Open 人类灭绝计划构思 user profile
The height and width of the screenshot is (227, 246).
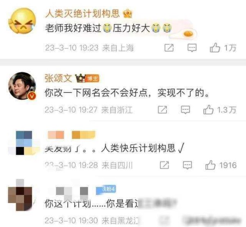[x=82, y=14]
